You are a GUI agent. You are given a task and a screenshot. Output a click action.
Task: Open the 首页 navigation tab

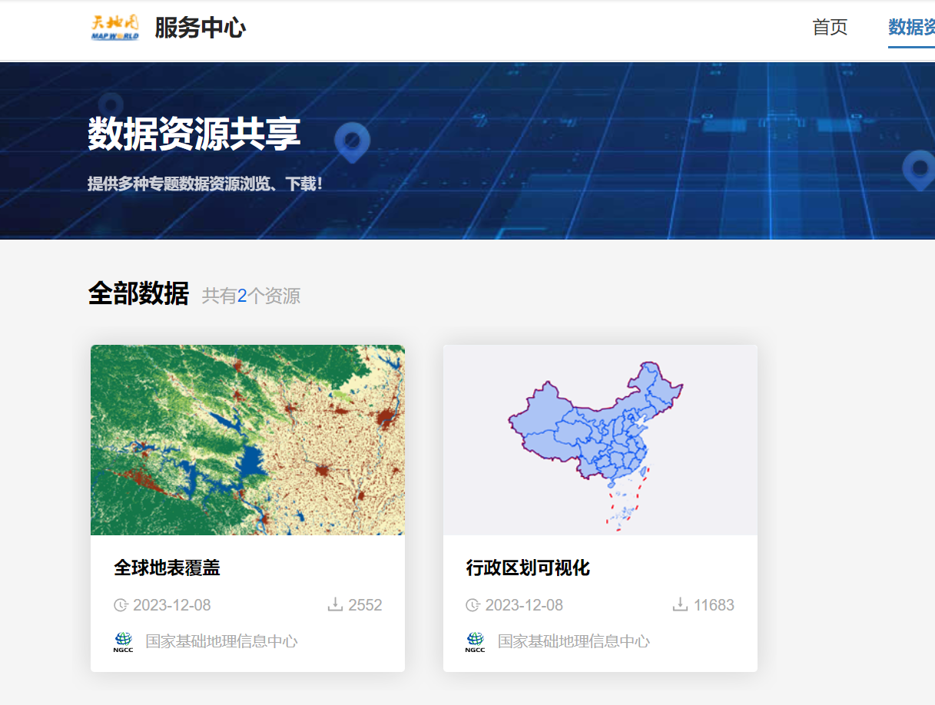pyautogui.click(x=830, y=28)
